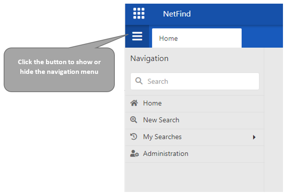This screenshot has height=194, width=285.
Task: Toggle the hamburger navigation menu button
Action: (137, 37)
